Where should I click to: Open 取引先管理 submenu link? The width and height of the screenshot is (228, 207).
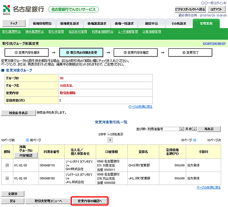pos(56,32)
